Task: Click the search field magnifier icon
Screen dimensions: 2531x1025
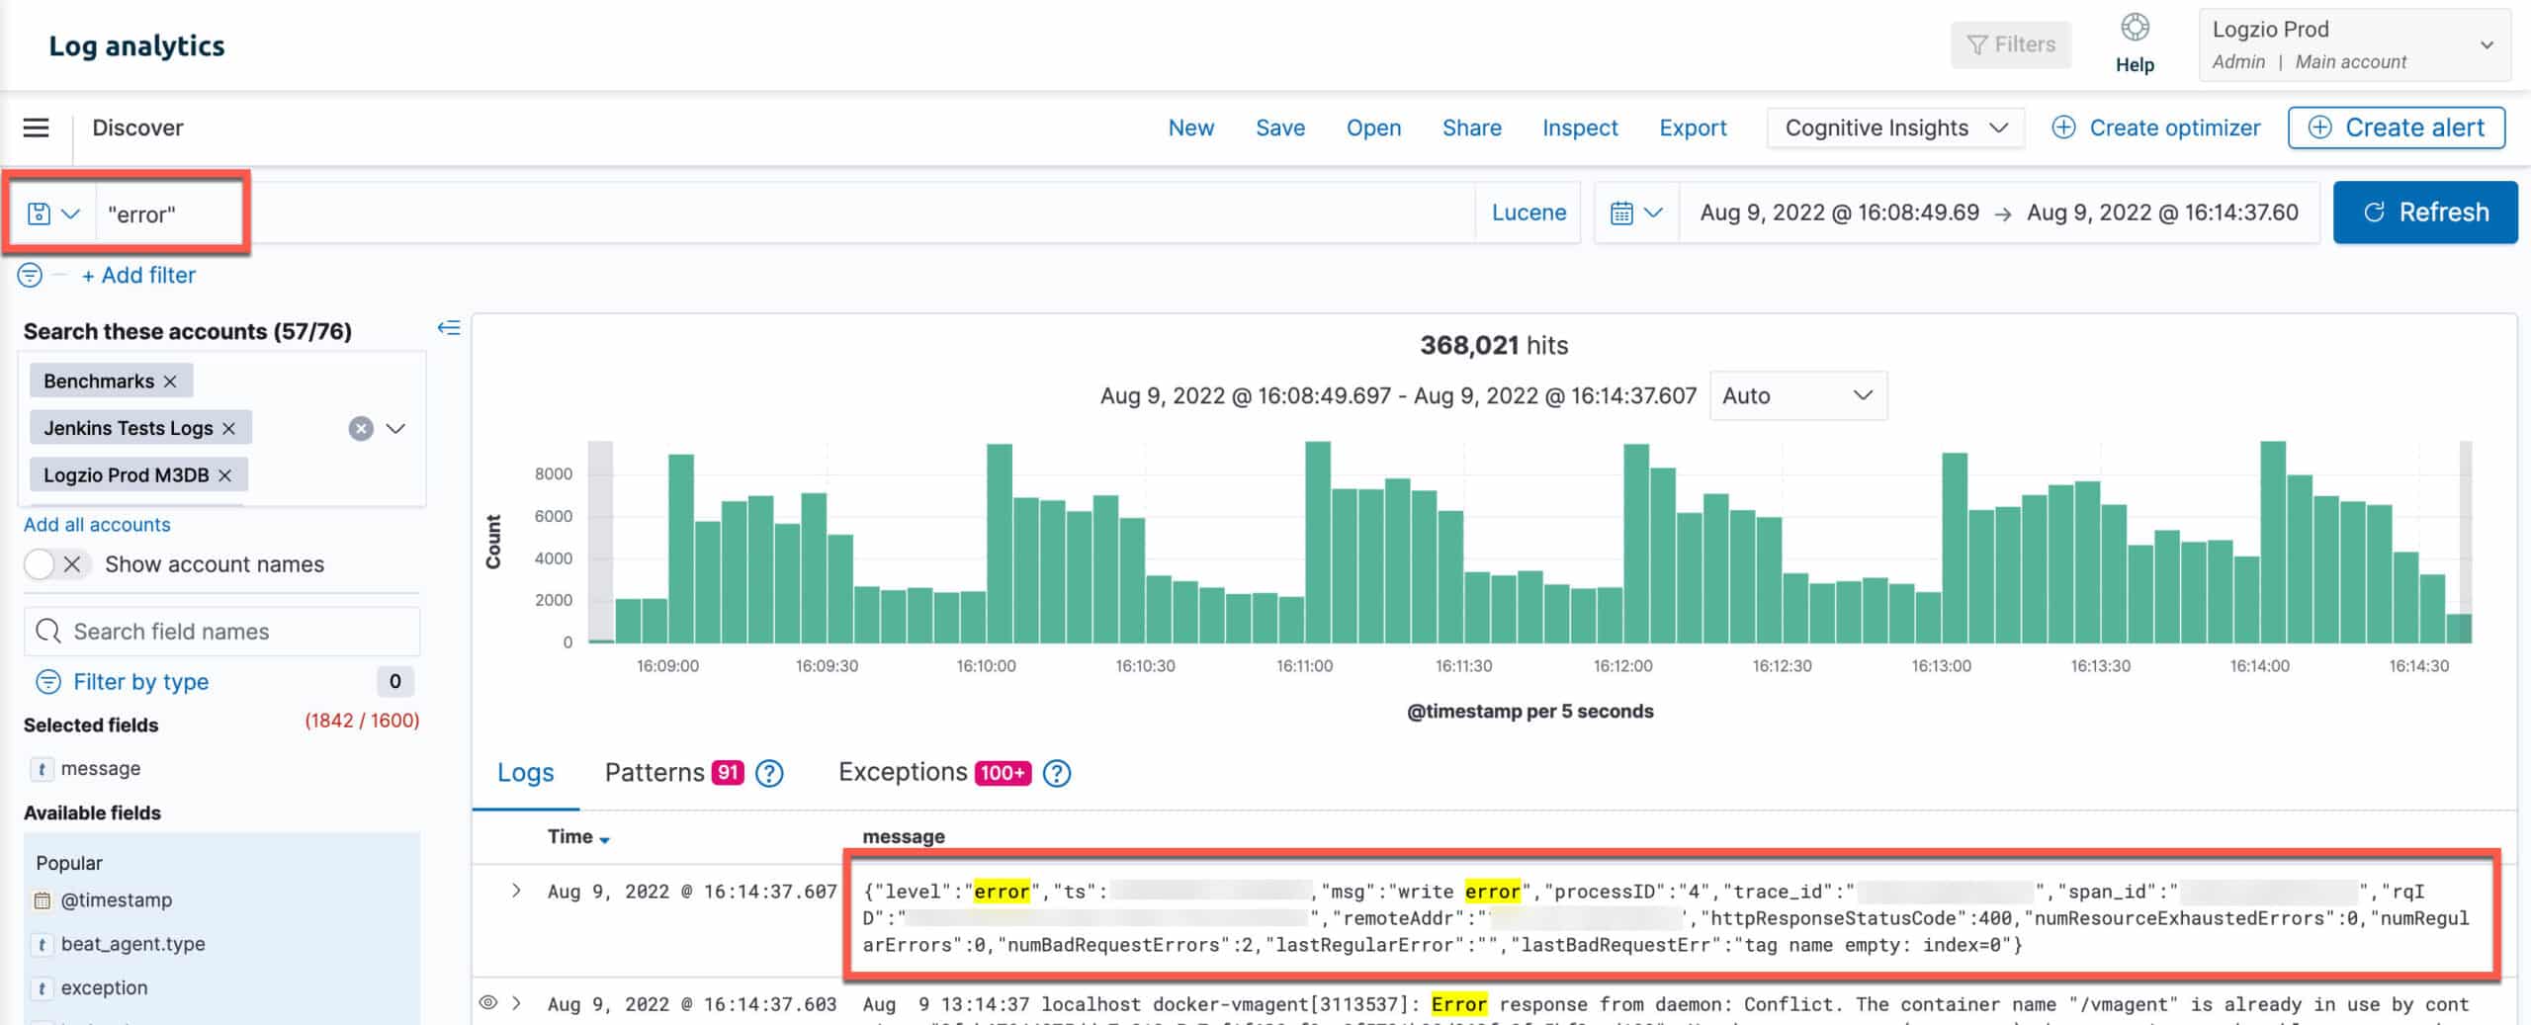Action: (47, 631)
